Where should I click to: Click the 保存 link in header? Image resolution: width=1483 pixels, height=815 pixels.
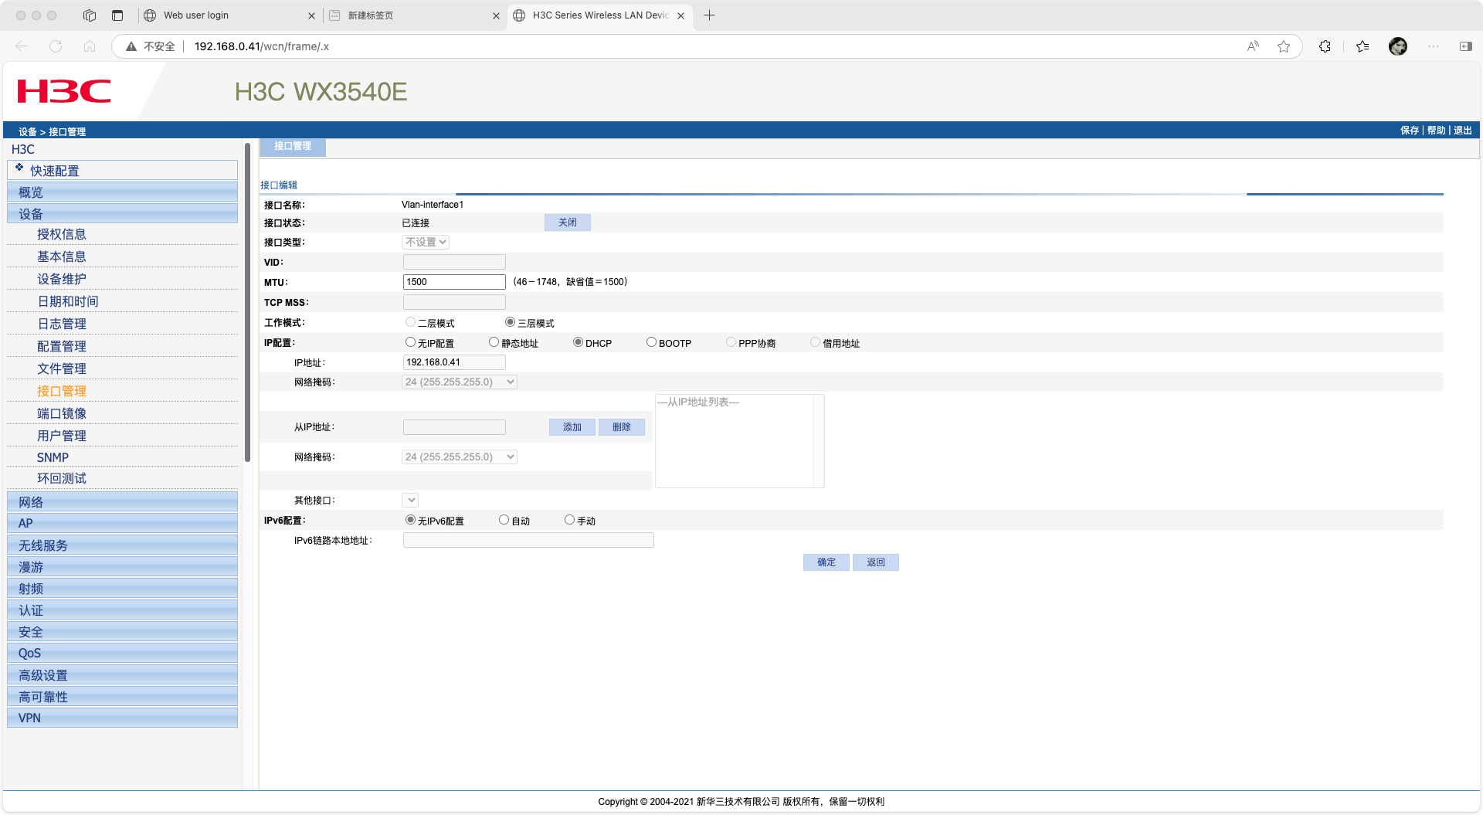point(1410,131)
